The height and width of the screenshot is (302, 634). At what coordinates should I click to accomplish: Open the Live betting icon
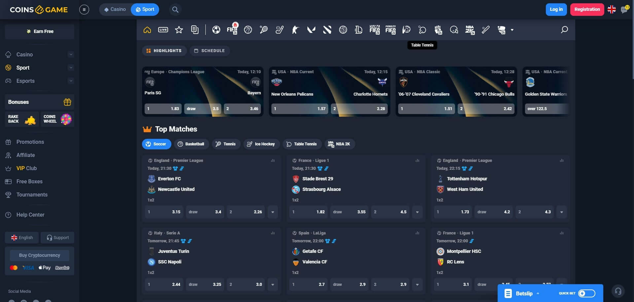pyautogui.click(x=163, y=30)
